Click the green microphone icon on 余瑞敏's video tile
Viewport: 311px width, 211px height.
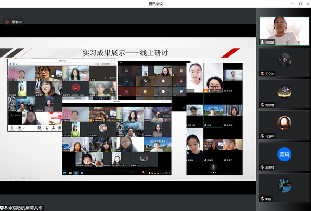(262, 42)
